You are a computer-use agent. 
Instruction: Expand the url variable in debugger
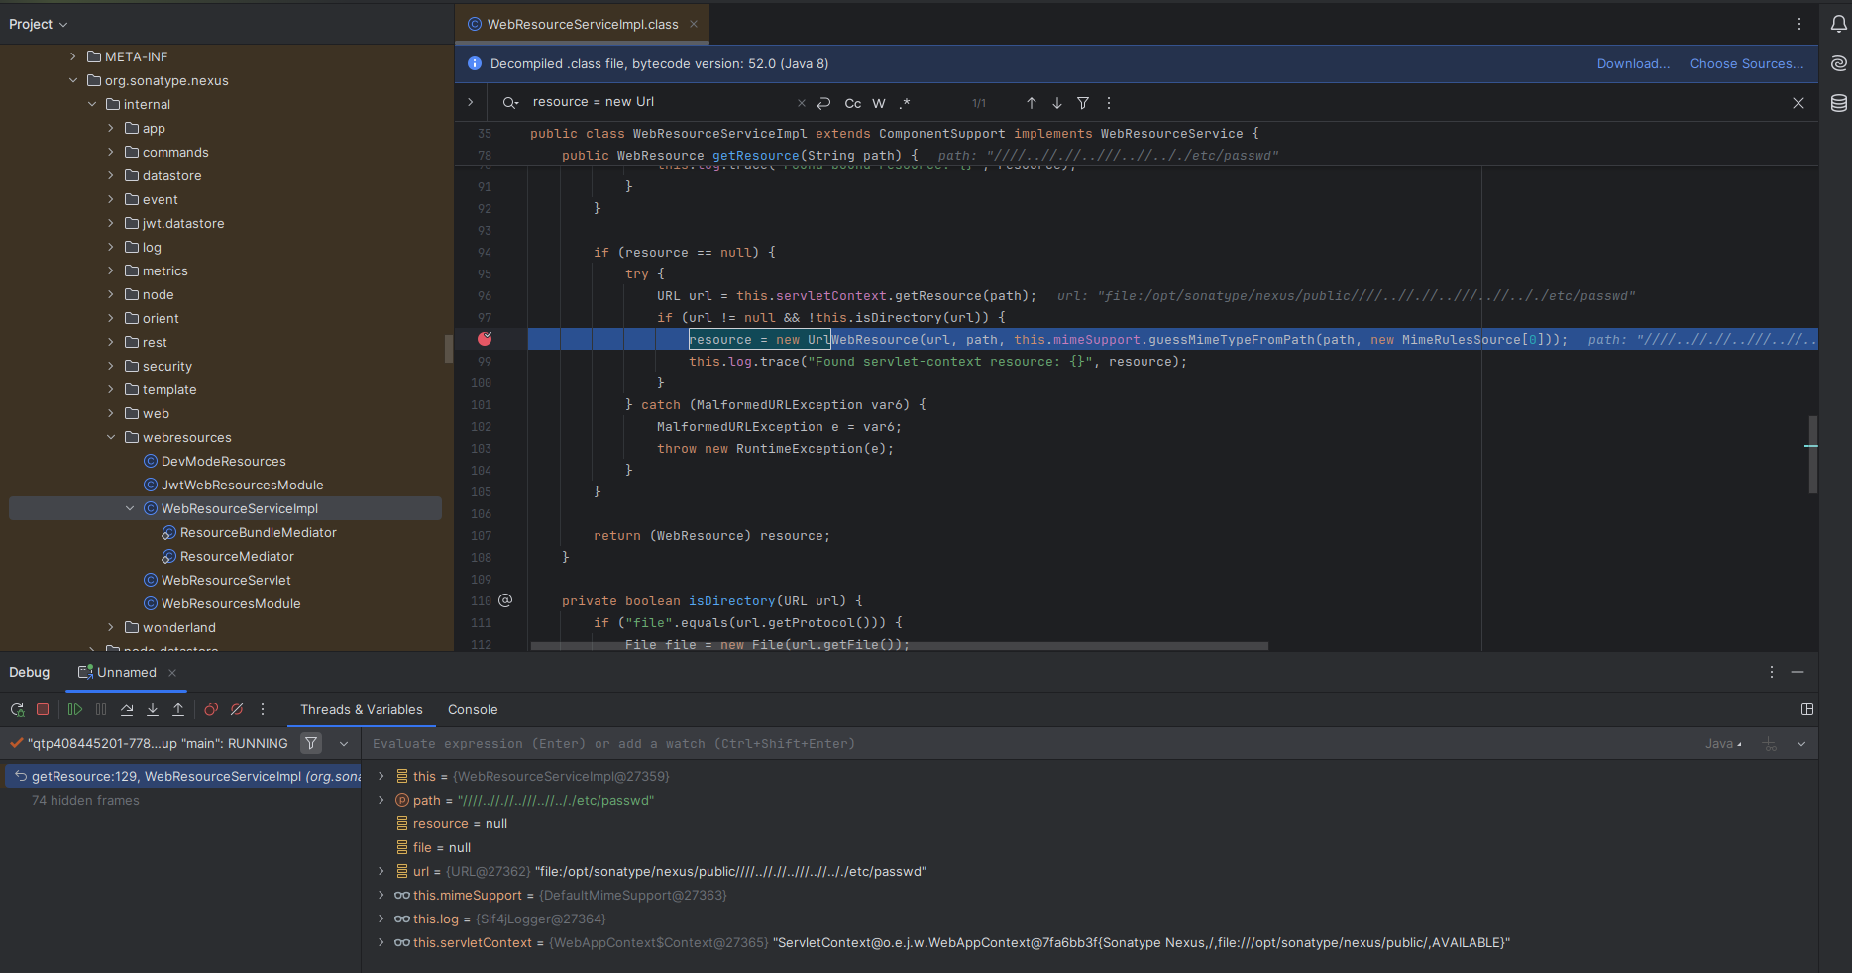pos(381,871)
